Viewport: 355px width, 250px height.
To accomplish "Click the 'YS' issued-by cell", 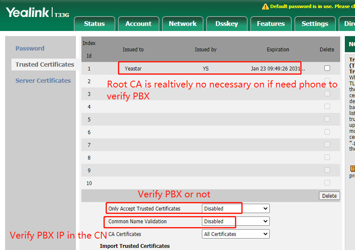I will (206, 68).
